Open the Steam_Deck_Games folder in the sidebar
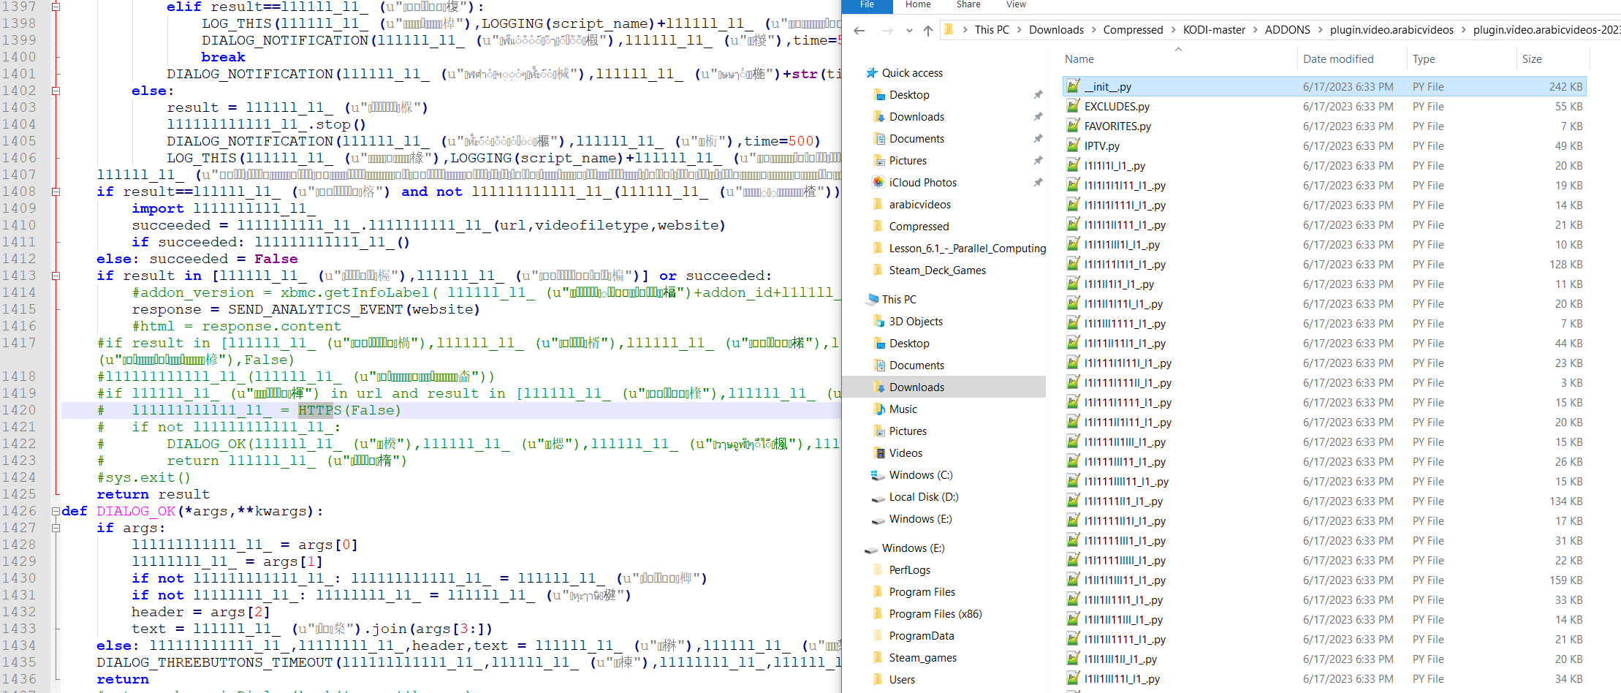This screenshot has width=1621, height=693. (x=937, y=270)
